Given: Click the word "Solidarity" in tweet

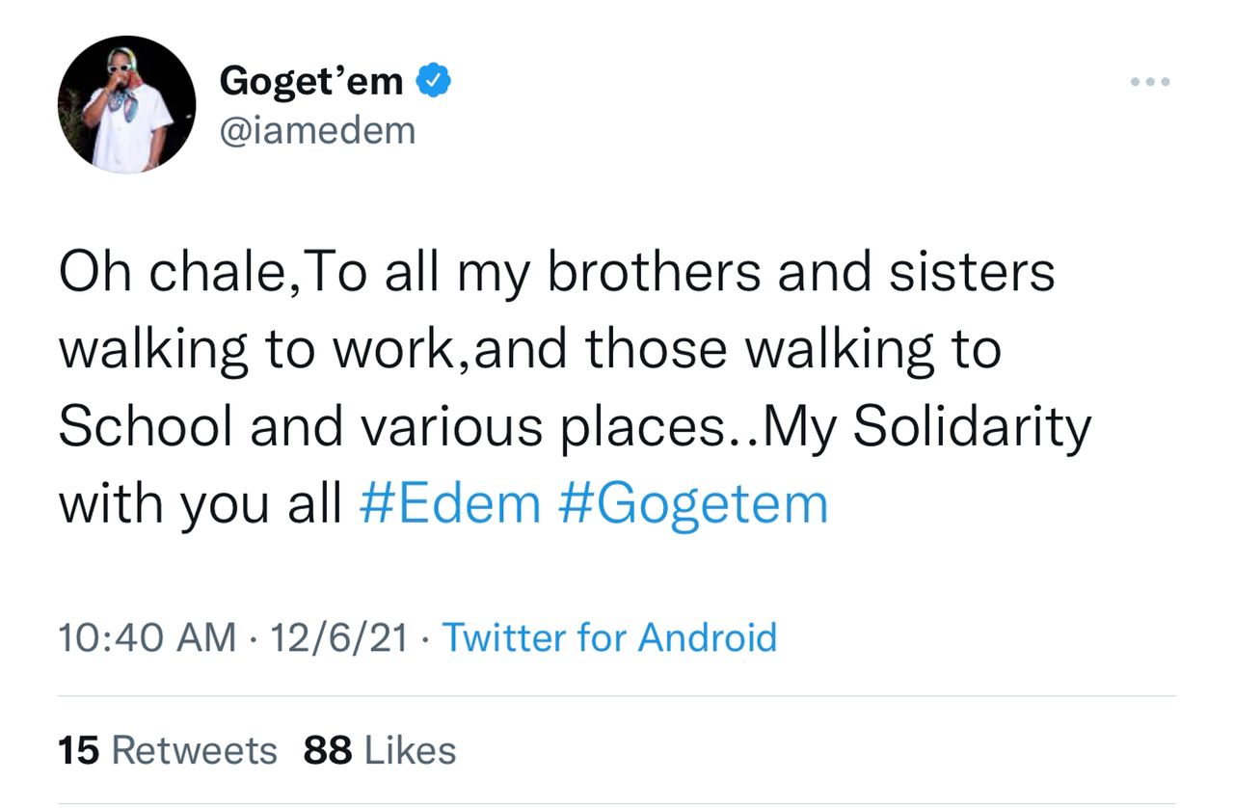Looking at the screenshot, I should coord(972,428).
